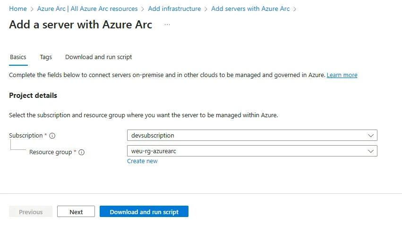Screen dimensions: 402x226
Task: Navigate to Add infrastructure breadcrumb
Action: 174,9
